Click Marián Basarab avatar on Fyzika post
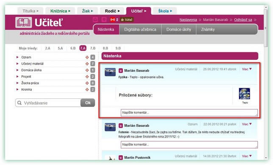273x165 pixels. coord(110,72)
